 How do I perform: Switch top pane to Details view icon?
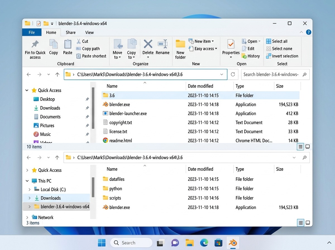[x=300, y=147]
